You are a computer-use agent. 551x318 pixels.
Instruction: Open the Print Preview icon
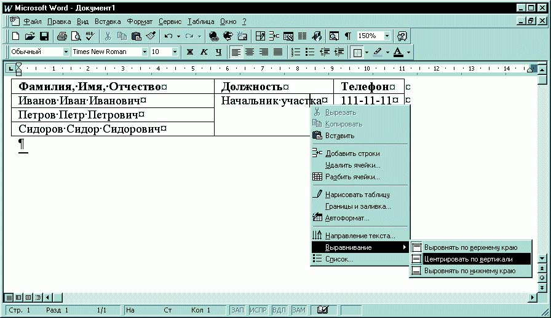(76, 36)
